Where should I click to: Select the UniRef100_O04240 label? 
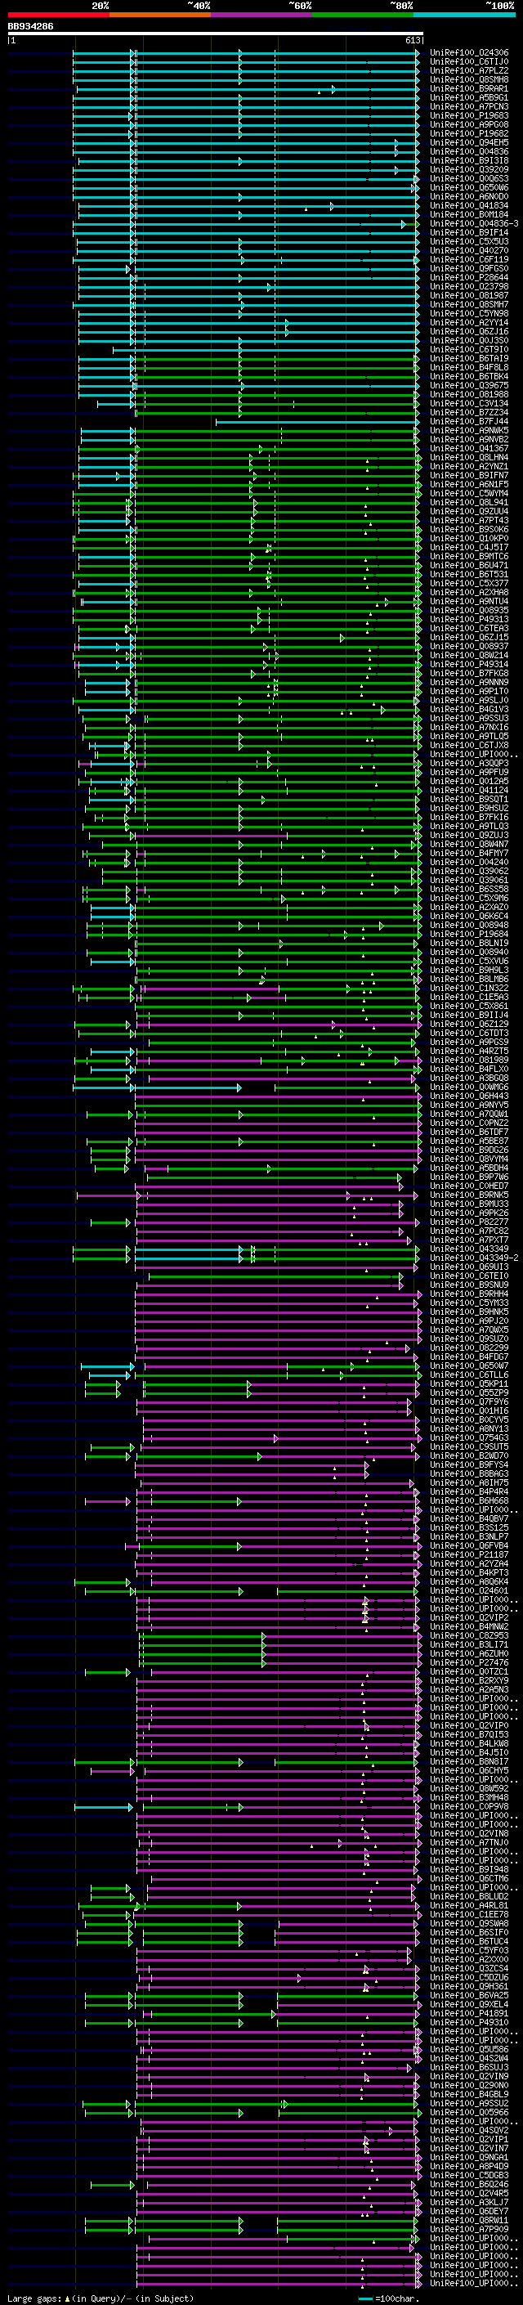pyautogui.click(x=469, y=862)
